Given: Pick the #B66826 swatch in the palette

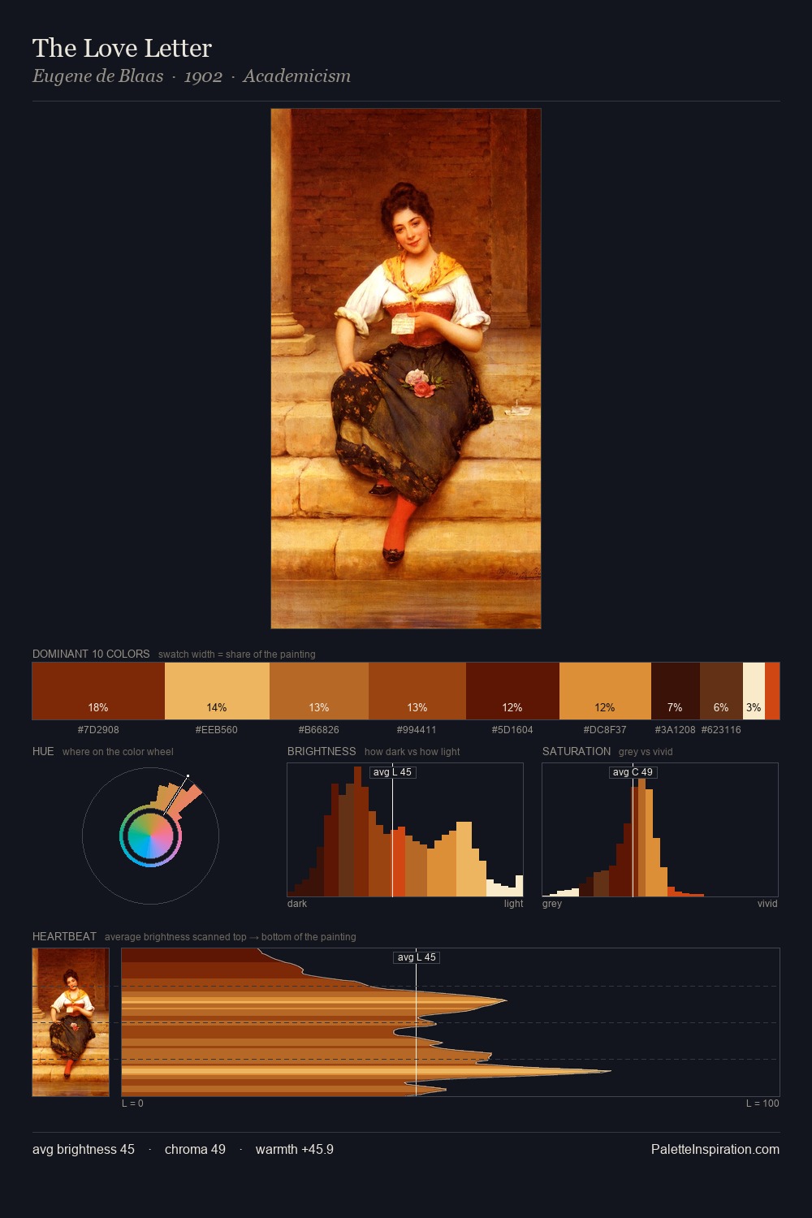Looking at the screenshot, I should [319, 691].
